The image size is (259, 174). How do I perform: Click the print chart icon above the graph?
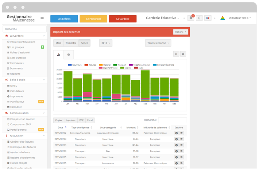176,54
